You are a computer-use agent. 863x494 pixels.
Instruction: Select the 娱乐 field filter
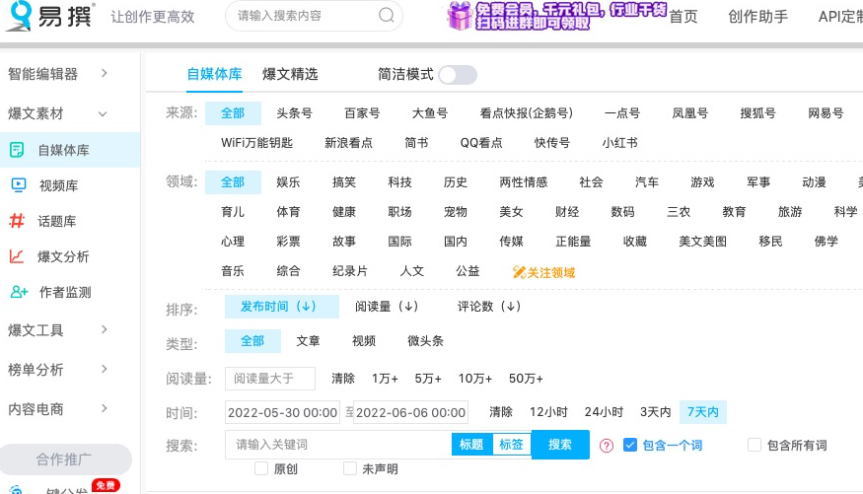[288, 182]
